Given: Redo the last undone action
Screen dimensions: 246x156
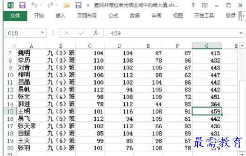Looking at the screenshot, I should click(50, 5).
